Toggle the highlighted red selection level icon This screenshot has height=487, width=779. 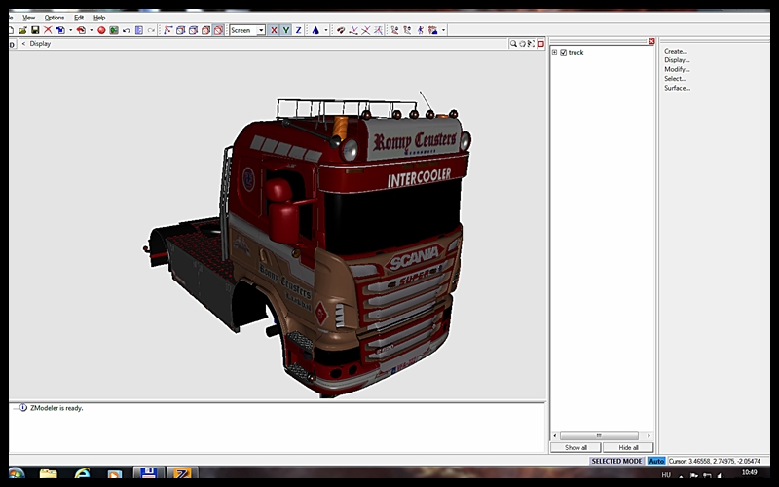point(218,30)
